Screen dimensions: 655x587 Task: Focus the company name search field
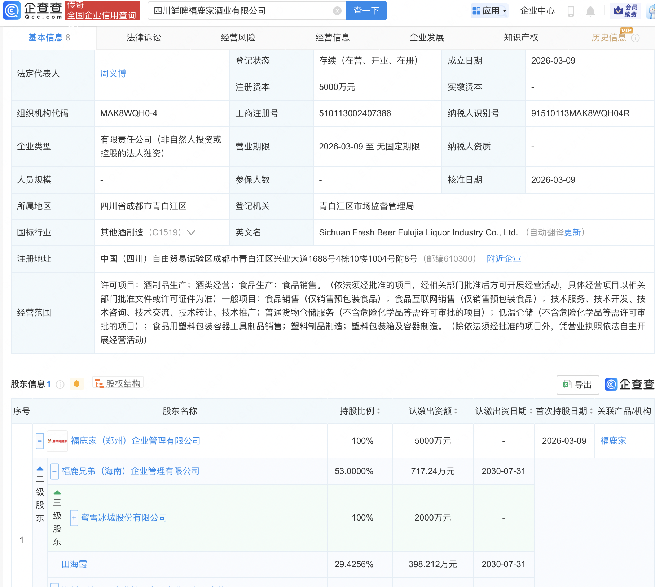(242, 11)
